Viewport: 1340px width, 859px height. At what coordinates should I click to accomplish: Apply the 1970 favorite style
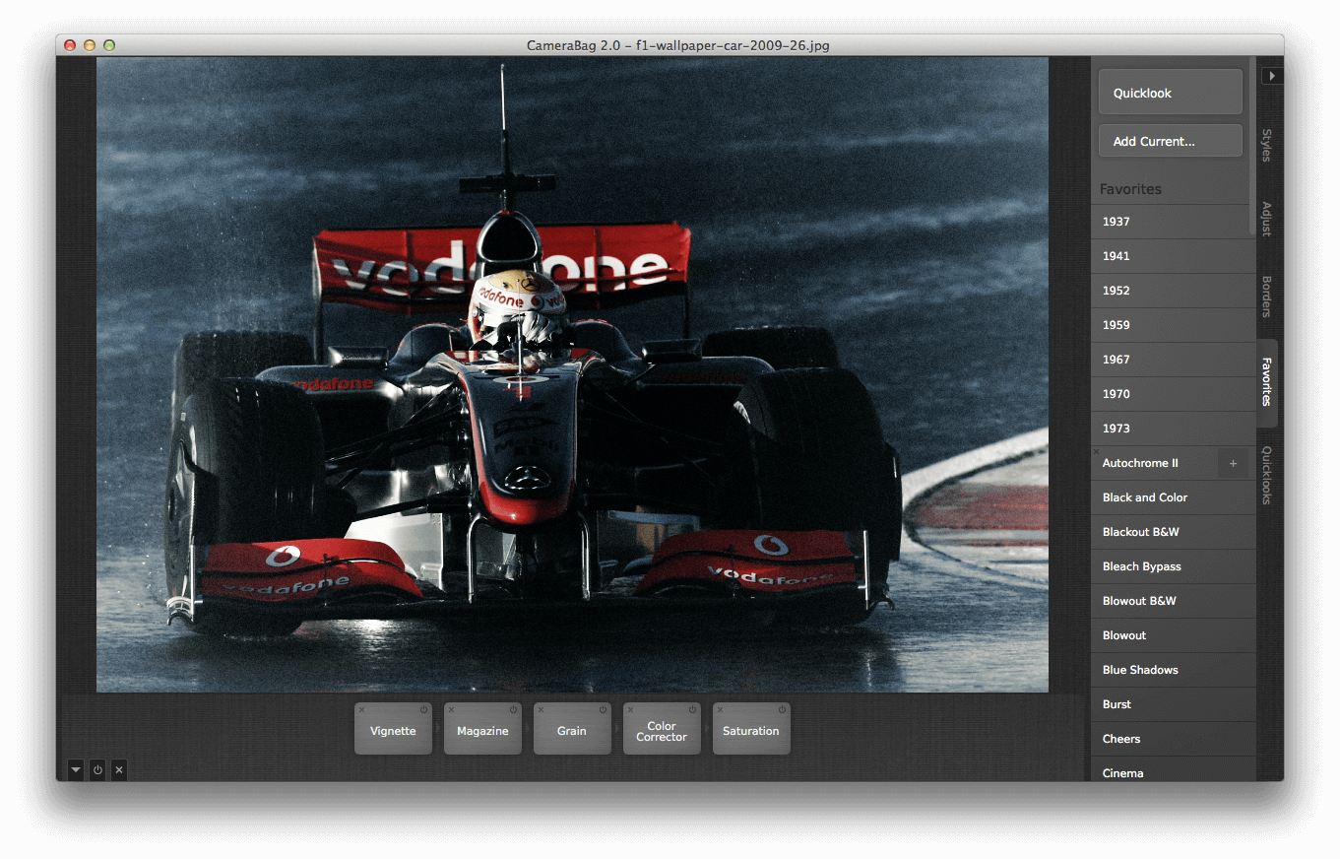pyautogui.click(x=1173, y=394)
